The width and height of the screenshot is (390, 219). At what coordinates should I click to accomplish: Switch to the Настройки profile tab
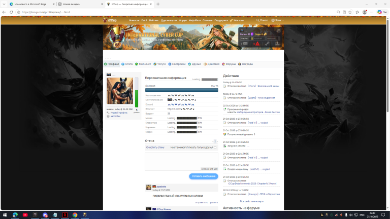tap(177, 64)
